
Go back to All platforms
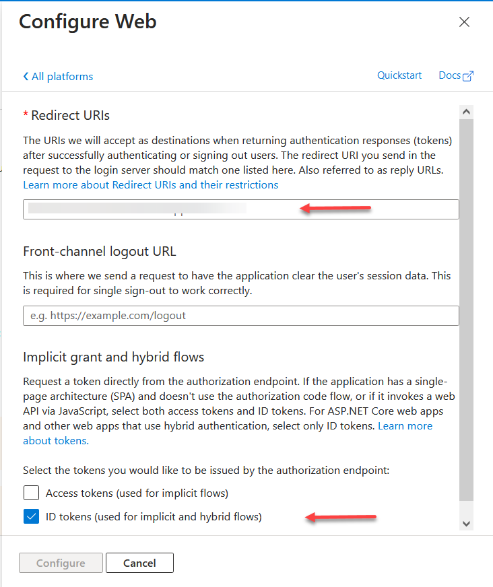[x=62, y=77]
